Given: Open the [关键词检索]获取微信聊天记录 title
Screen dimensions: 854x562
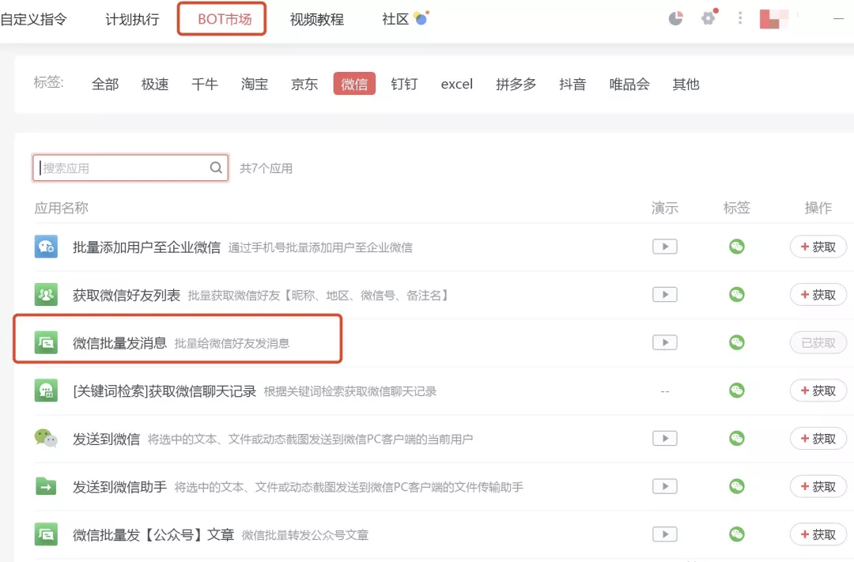Looking at the screenshot, I should click(164, 391).
